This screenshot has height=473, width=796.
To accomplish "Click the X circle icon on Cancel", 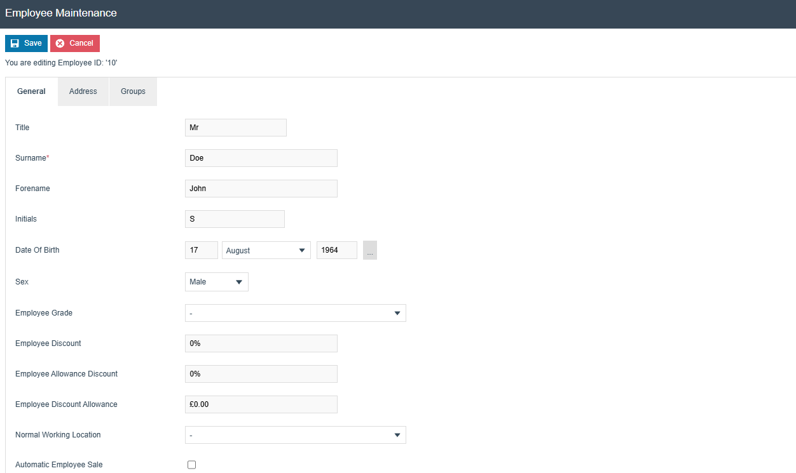I will 60,43.
